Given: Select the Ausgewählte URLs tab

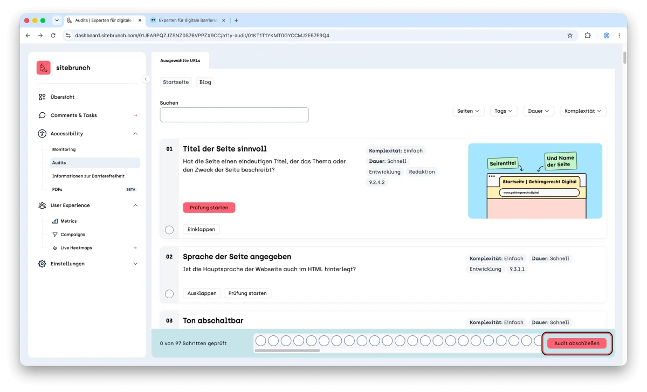Looking at the screenshot, I should click(x=180, y=60).
